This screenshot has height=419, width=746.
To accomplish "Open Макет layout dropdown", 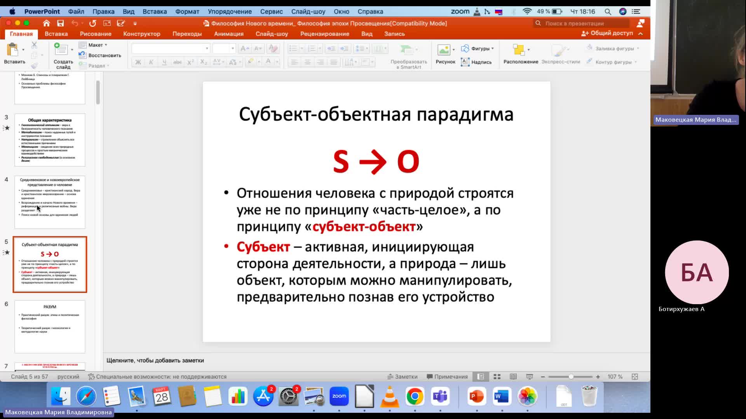I will point(93,45).
